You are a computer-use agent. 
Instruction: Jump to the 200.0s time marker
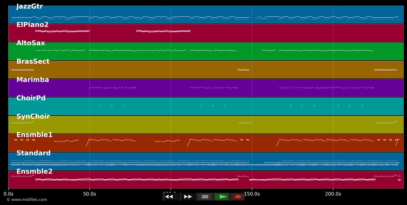(x=333, y=194)
